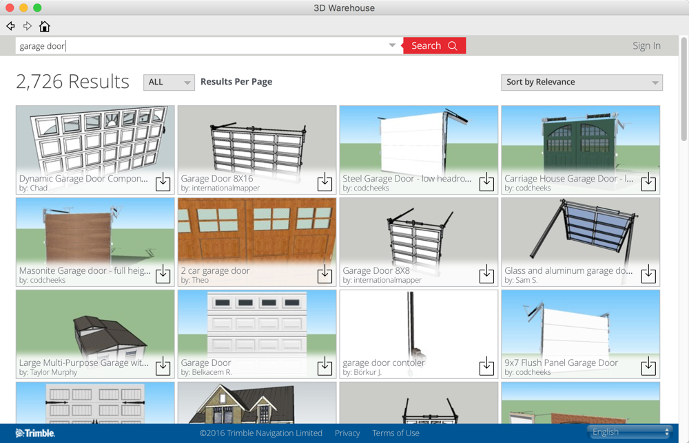Screen dimensions: 689x443
Task: Download the Garage Door 8X8 model
Action: click(x=486, y=274)
